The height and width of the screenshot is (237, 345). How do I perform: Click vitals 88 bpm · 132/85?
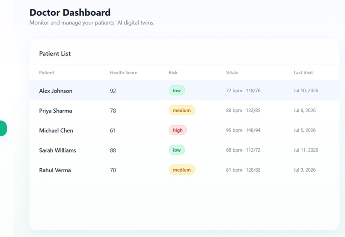click(x=243, y=110)
